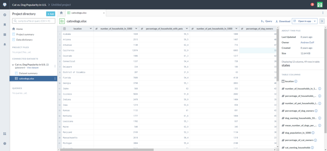Open owner Andrew Duff's profile link
Screen dimensions: 327x151
(x=307, y=43)
